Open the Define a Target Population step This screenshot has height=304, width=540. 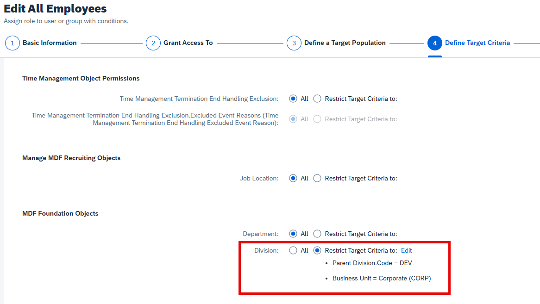(345, 43)
